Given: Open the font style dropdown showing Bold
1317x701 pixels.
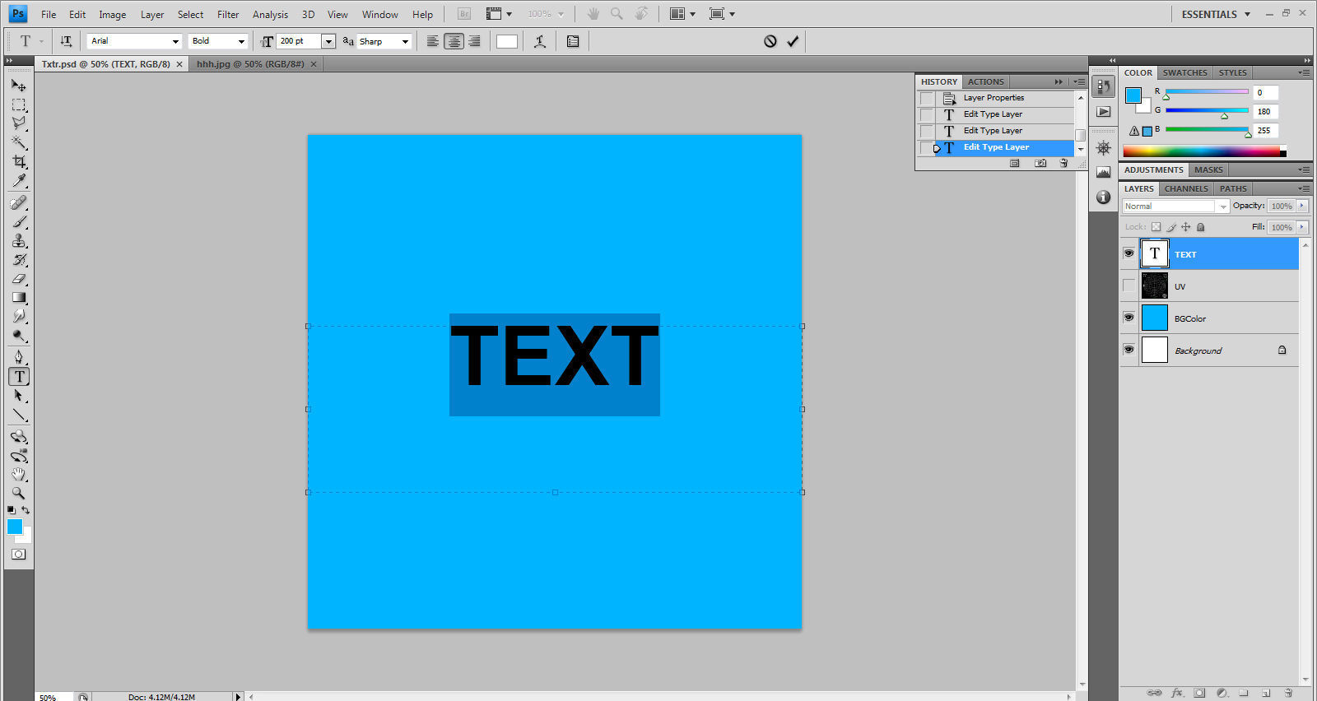Looking at the screenshot, I should (x=241, y=41).
